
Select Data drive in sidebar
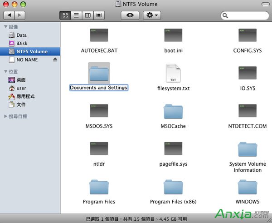coord(21,35)
